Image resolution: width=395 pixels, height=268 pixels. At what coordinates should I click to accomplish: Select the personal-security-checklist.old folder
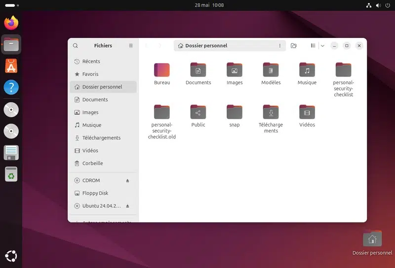162,113
